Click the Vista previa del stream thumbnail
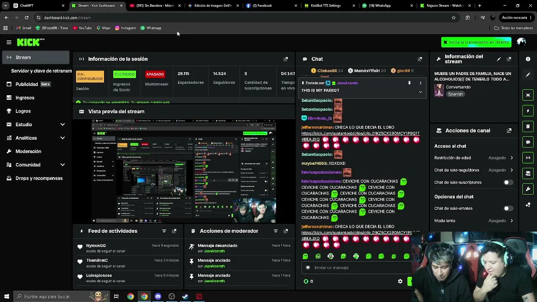 pyautogui.click(x=184, y=171)
